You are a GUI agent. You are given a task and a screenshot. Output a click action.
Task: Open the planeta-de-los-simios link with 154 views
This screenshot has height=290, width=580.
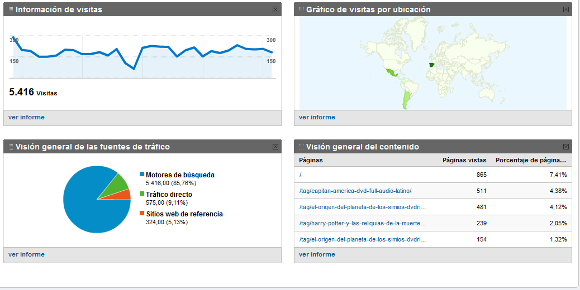point(363,240)
